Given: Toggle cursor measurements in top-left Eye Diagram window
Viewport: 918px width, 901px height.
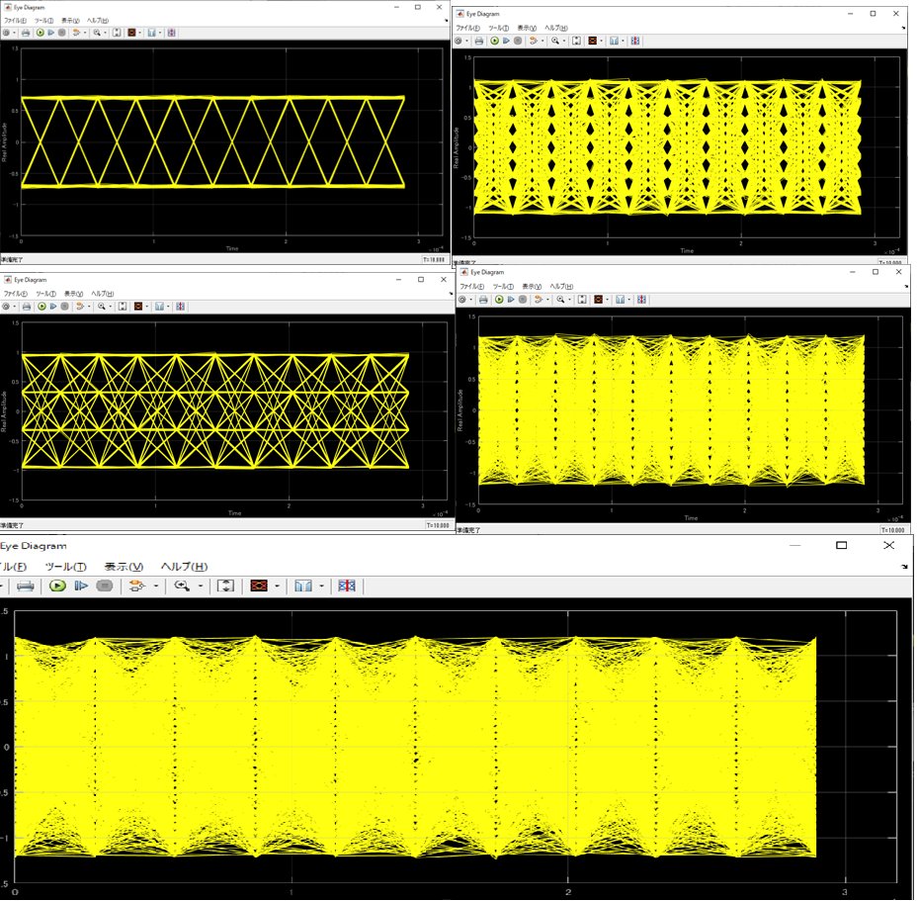Looking at the screenshot, I should tap(172, 33).
